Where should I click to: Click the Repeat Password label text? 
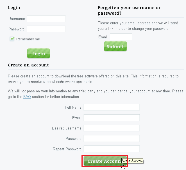point(67,149)
